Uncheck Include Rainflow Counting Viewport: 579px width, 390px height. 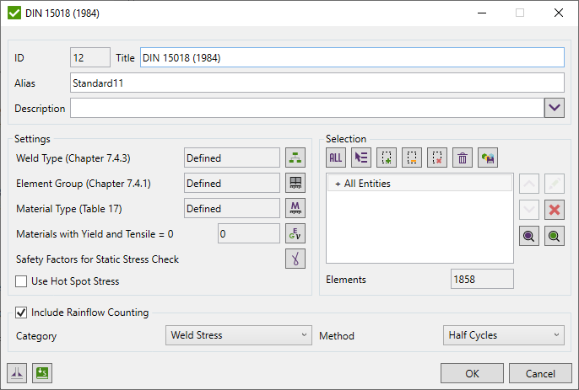coord(22,313)
